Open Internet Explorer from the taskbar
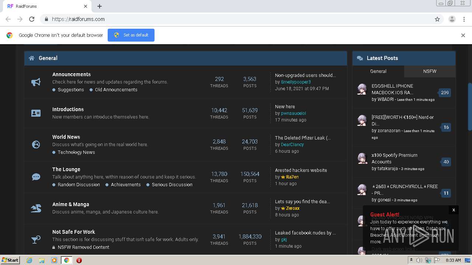 pos(29,260)
